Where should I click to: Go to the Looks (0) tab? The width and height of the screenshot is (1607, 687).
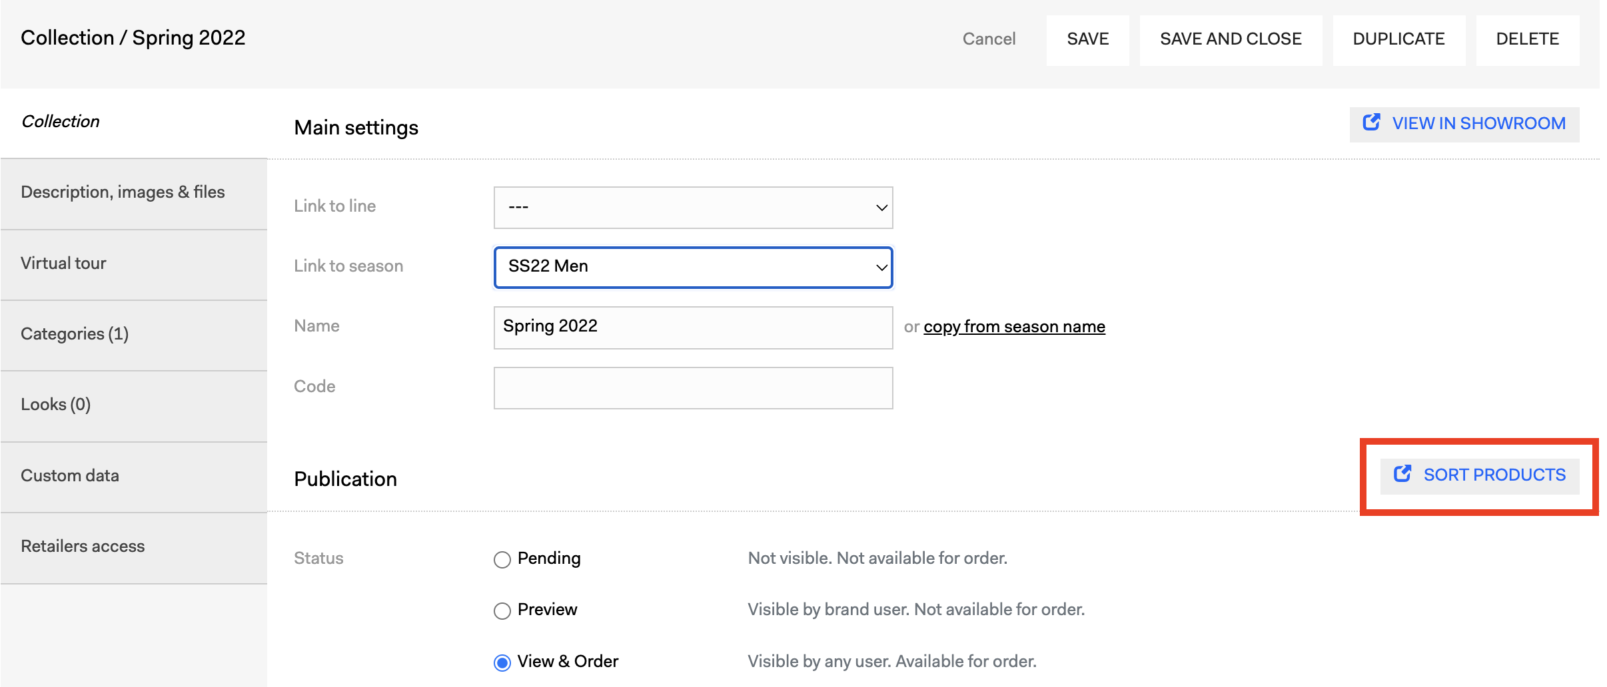134,406
